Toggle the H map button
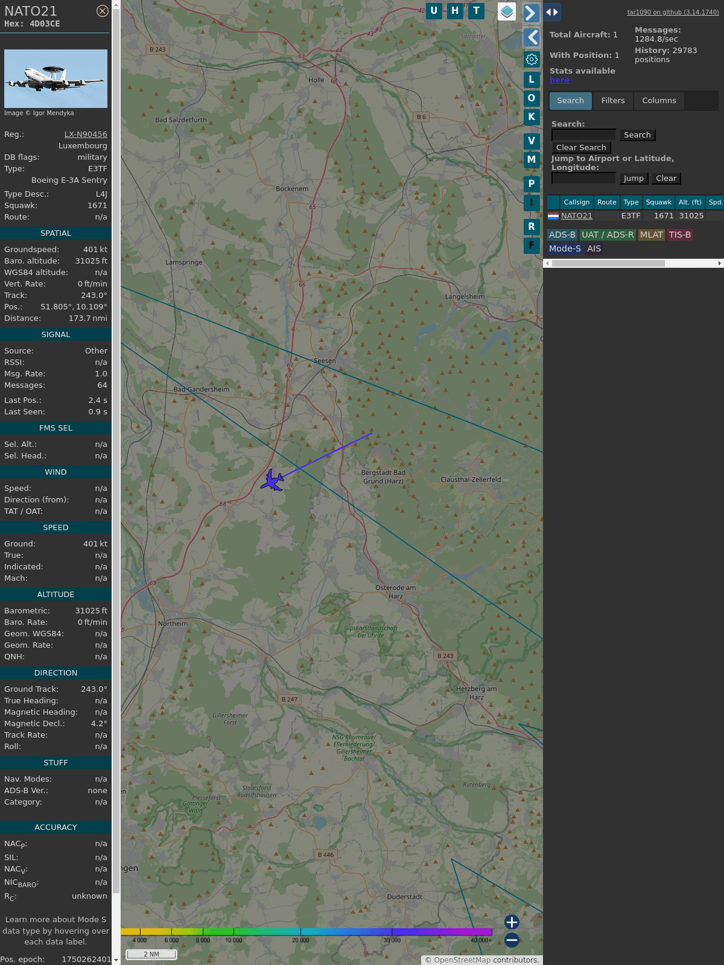Image resolution: width=724 pixels, height=965 pixels. pyautogui.click(x=455, y=11)
